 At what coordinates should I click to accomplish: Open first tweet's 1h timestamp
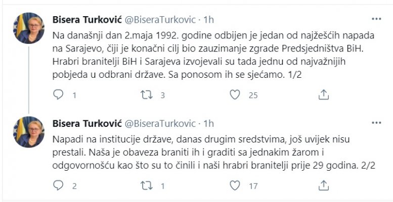click(208, 20)
